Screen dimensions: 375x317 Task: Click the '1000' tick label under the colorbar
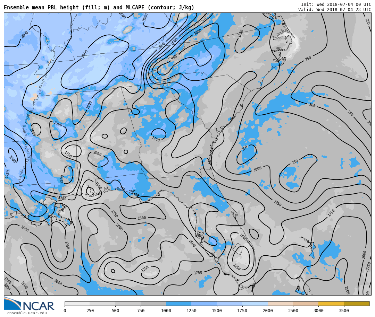click(x=166, y=310)
